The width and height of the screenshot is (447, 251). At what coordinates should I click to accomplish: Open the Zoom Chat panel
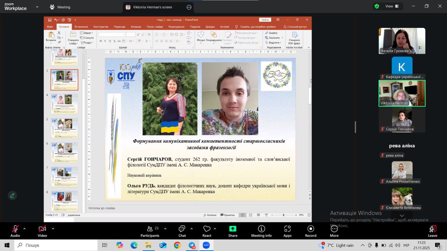click(x=182, y=231)
